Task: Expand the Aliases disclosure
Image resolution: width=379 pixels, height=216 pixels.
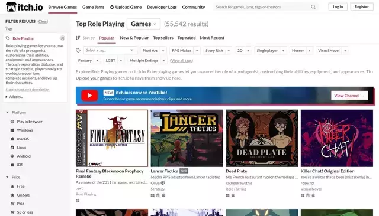Action: point(14,97)
